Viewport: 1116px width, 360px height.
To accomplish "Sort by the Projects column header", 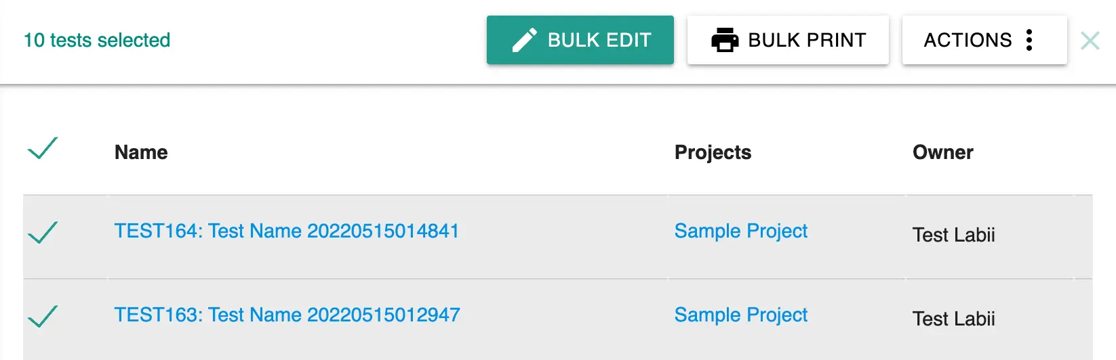I will [713, 152].
